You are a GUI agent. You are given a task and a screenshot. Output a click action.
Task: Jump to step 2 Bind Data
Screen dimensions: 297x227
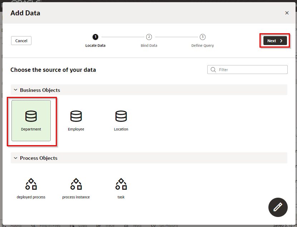pos(149,37)
